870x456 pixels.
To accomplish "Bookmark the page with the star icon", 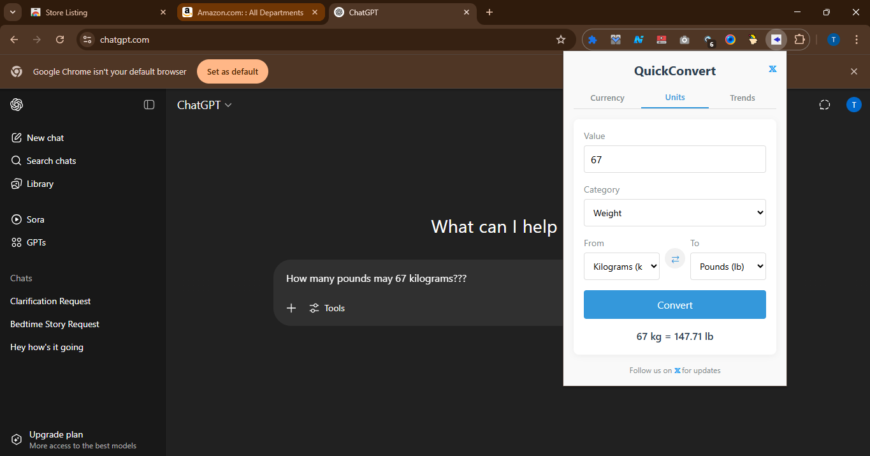I will pyautogui.click(x=561, y=40).
